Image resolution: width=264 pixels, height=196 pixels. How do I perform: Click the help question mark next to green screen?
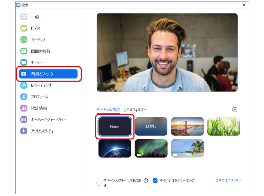pos(146,181)
